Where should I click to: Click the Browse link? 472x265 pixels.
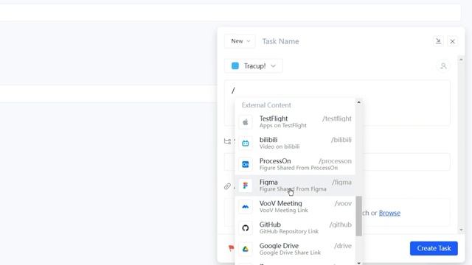389,213
